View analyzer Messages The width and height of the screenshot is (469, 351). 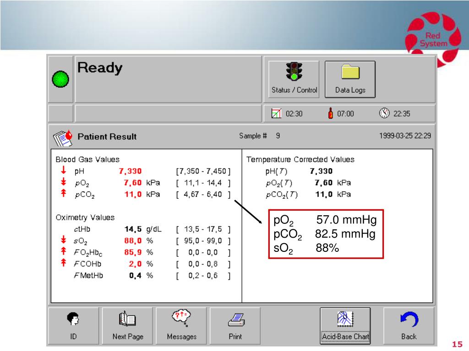pos(181,324)
